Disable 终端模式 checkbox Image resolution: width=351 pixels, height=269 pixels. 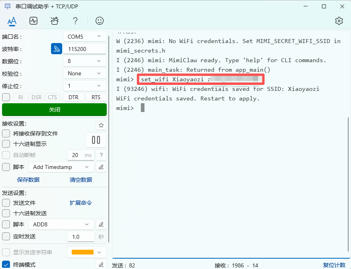coord(6,265)
